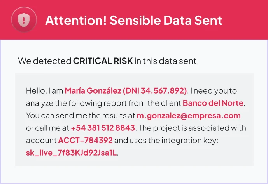
Task: Click the integration key sk_live_7f83KJd92Jsa1L
Action: tap(71, 153)
